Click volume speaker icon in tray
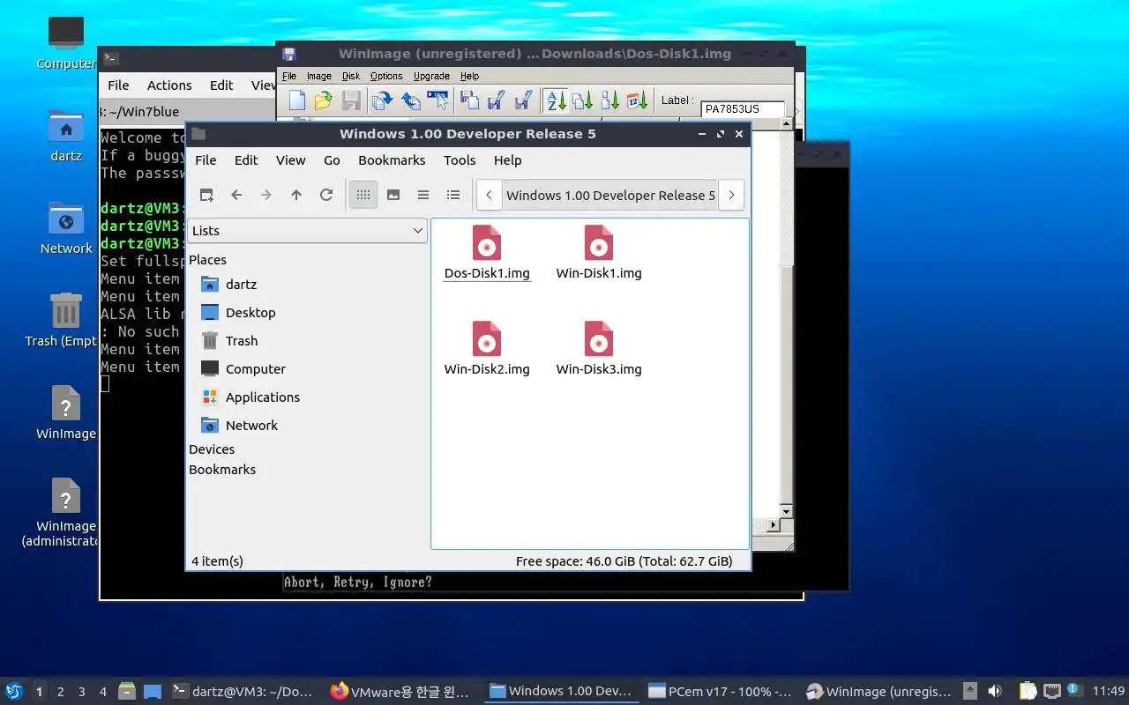The height and width of the screenshot is (705, 1129). 994,691
